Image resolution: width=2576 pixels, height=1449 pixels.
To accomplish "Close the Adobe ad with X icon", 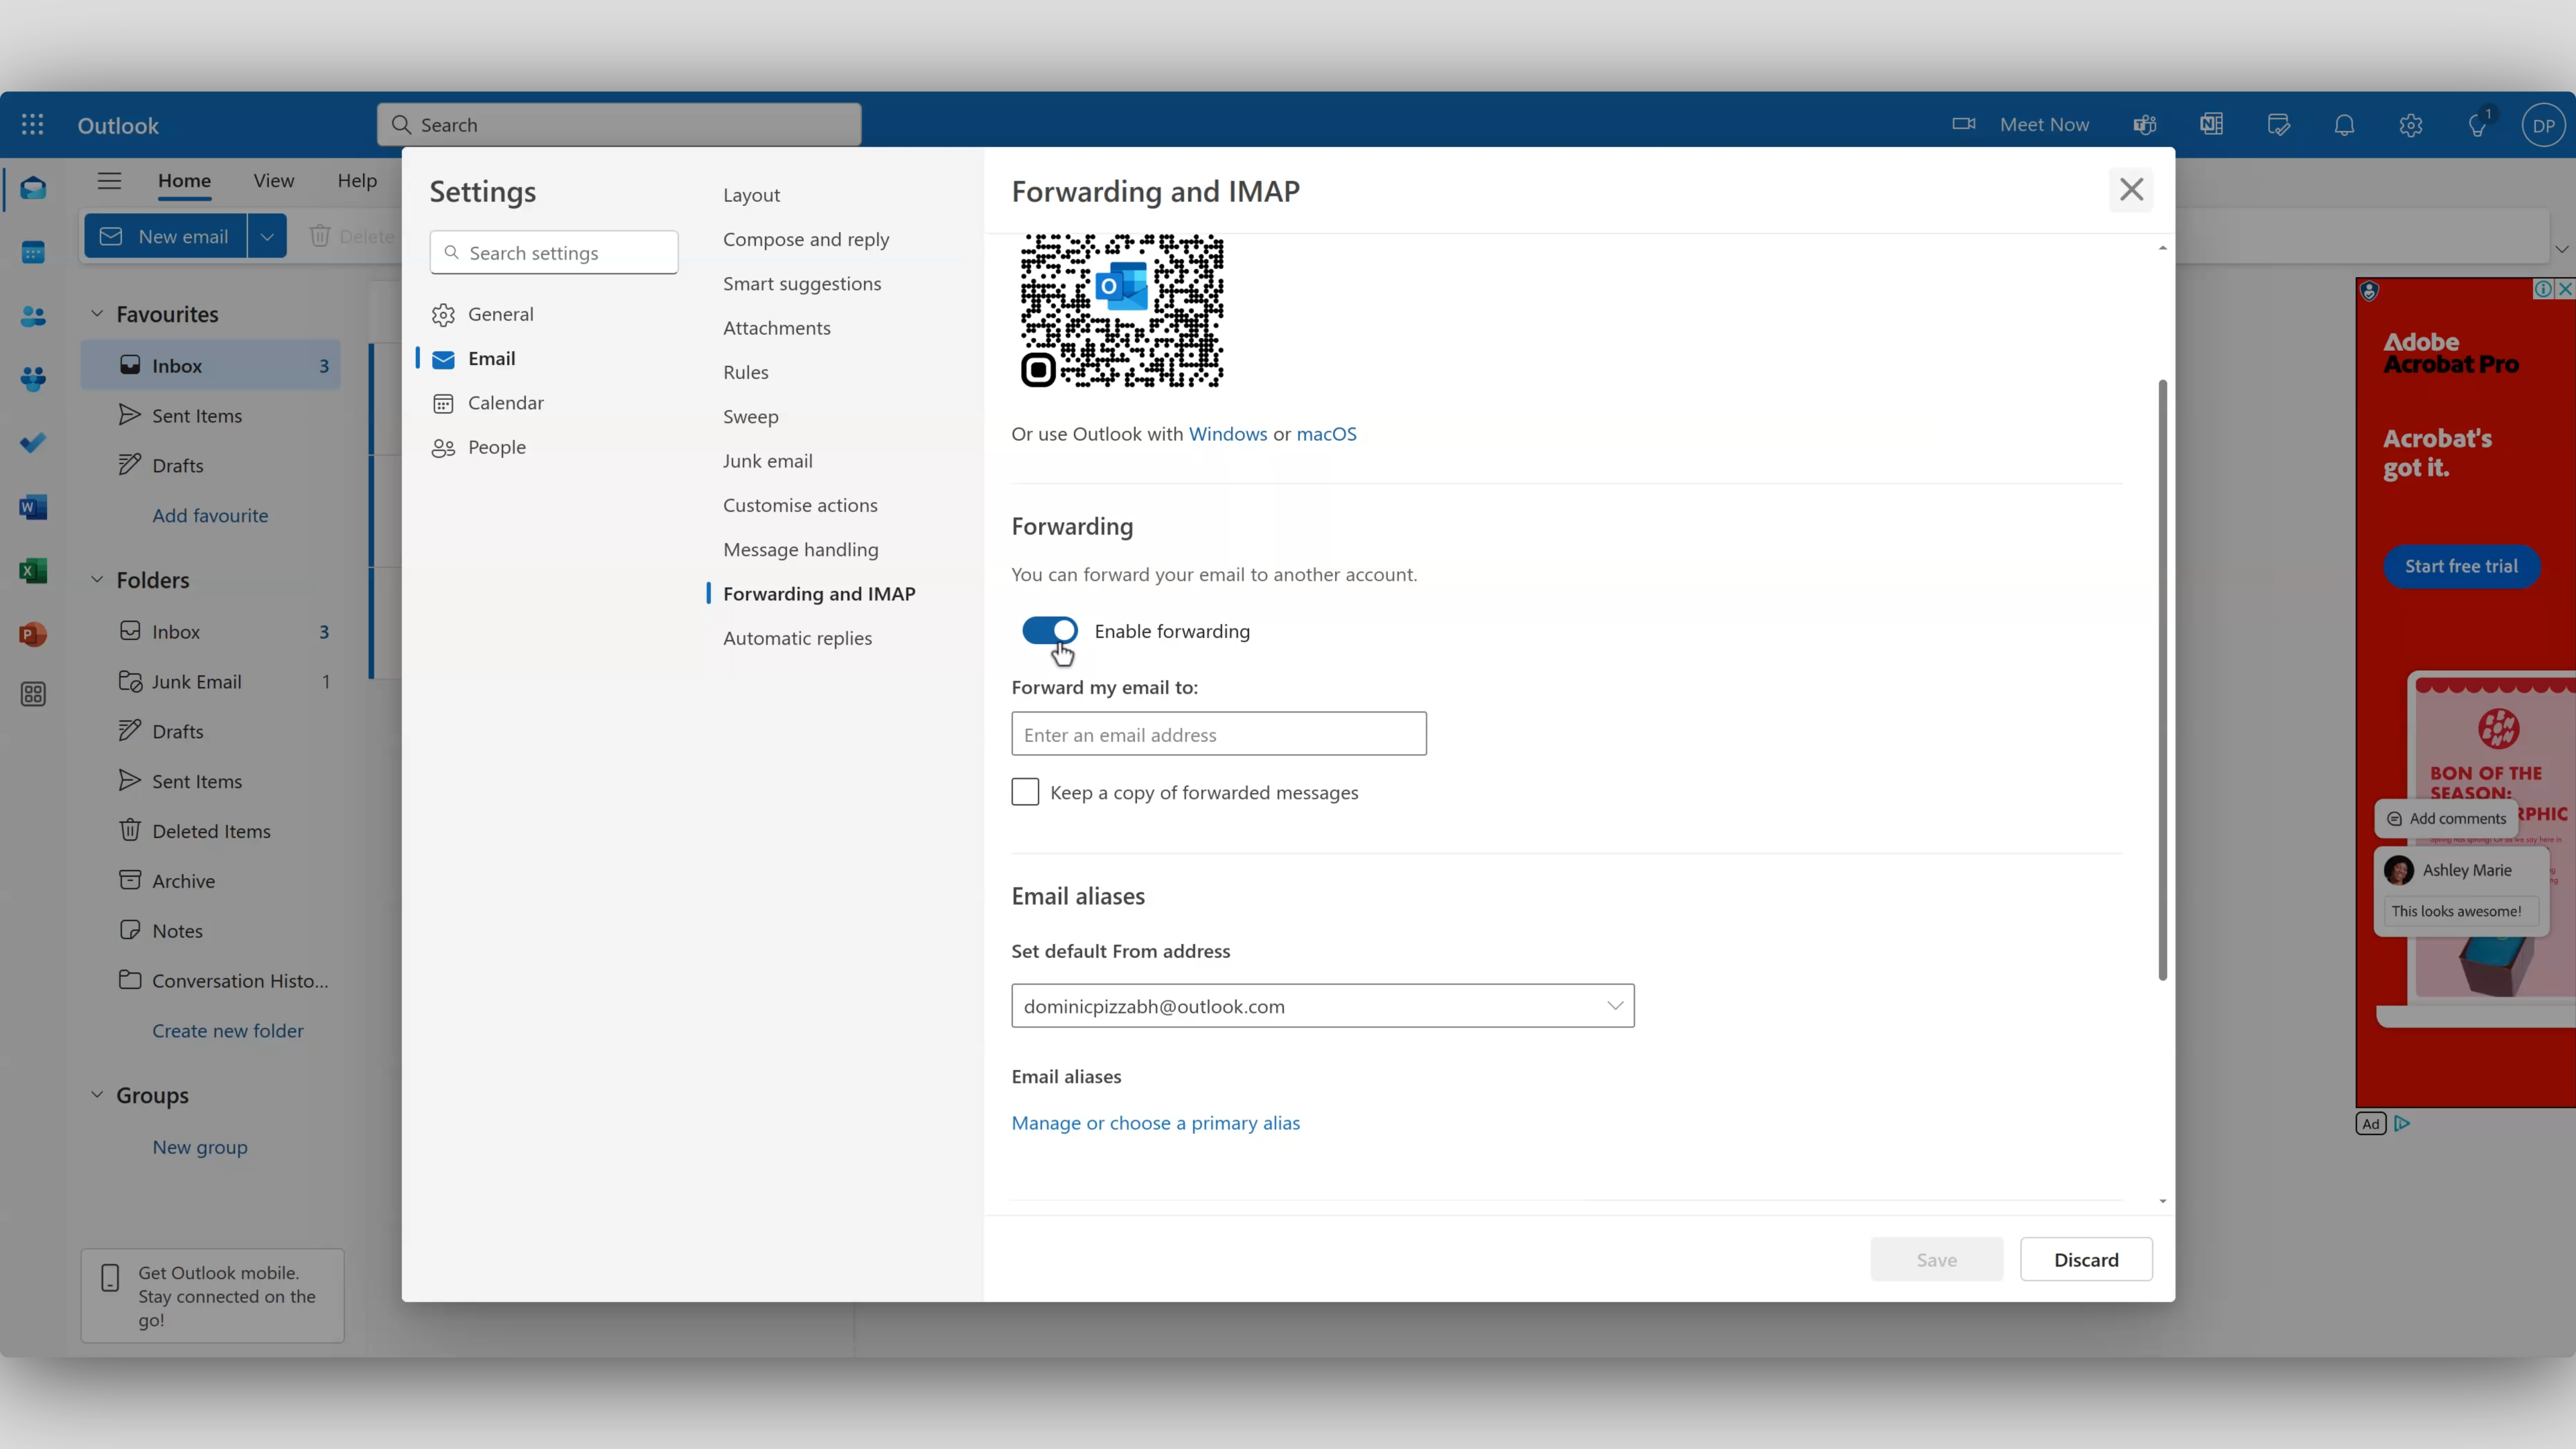I will point(2565,289).
